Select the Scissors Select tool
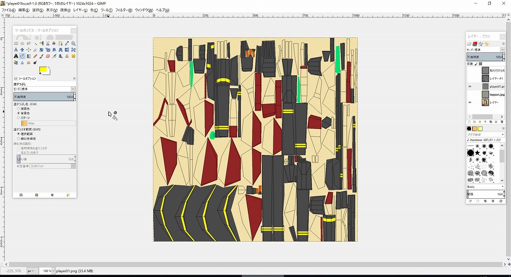Image resolution: width=511 pixels, height=277 pixels. point(48,43)
